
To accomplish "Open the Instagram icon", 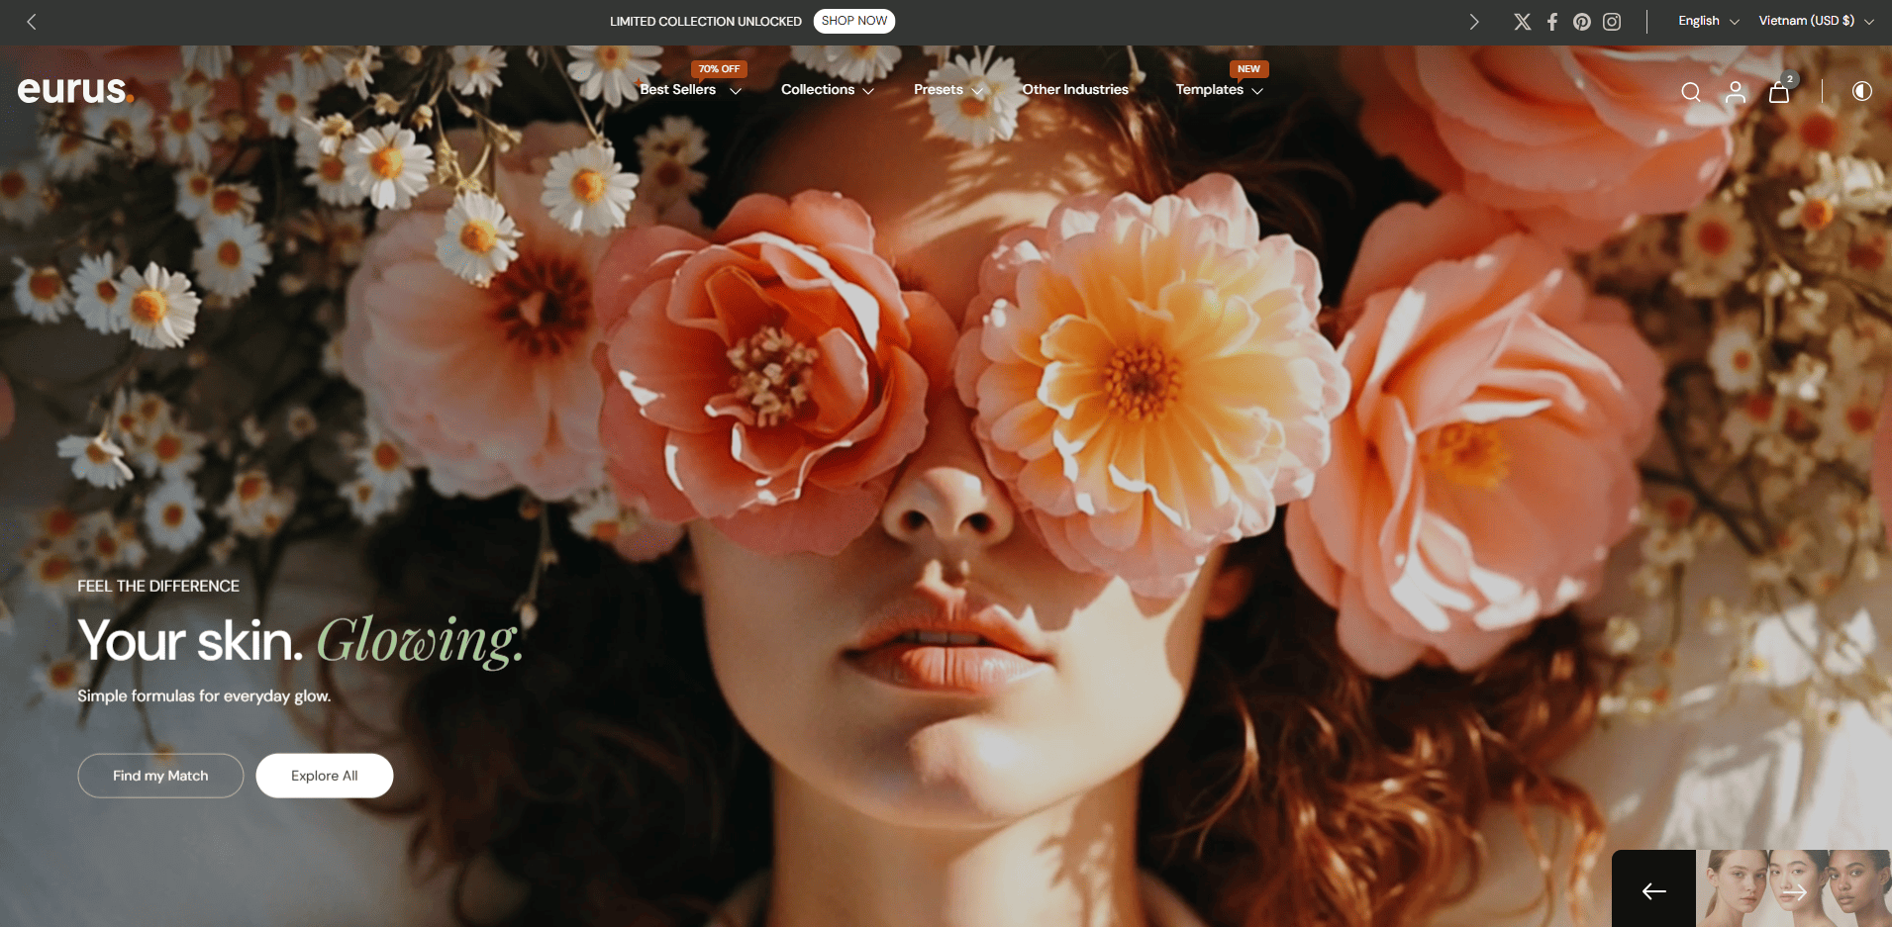I will 1611,21.
